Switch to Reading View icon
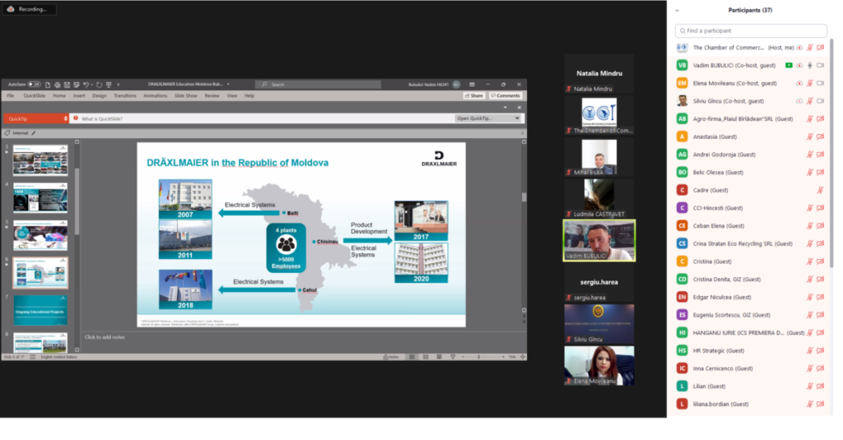This screenshot has width=843, height=440. (440, 357)
